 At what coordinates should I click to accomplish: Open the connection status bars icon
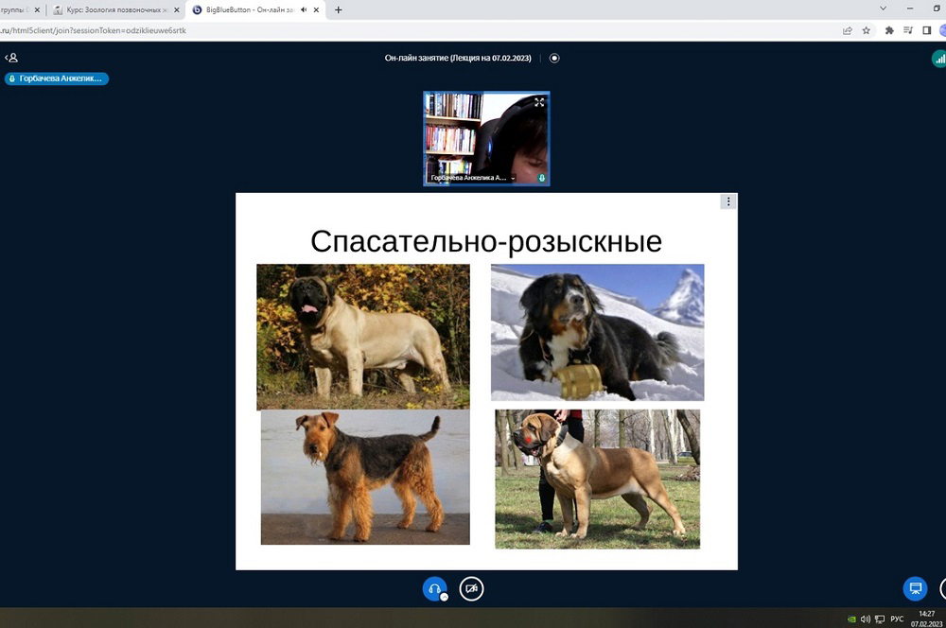pyautogui.click(x=938, y=59)
